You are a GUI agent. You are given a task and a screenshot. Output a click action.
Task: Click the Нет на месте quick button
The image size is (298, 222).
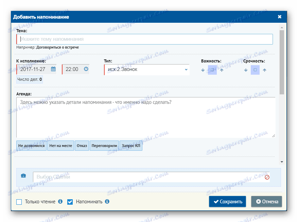[60, 146]
